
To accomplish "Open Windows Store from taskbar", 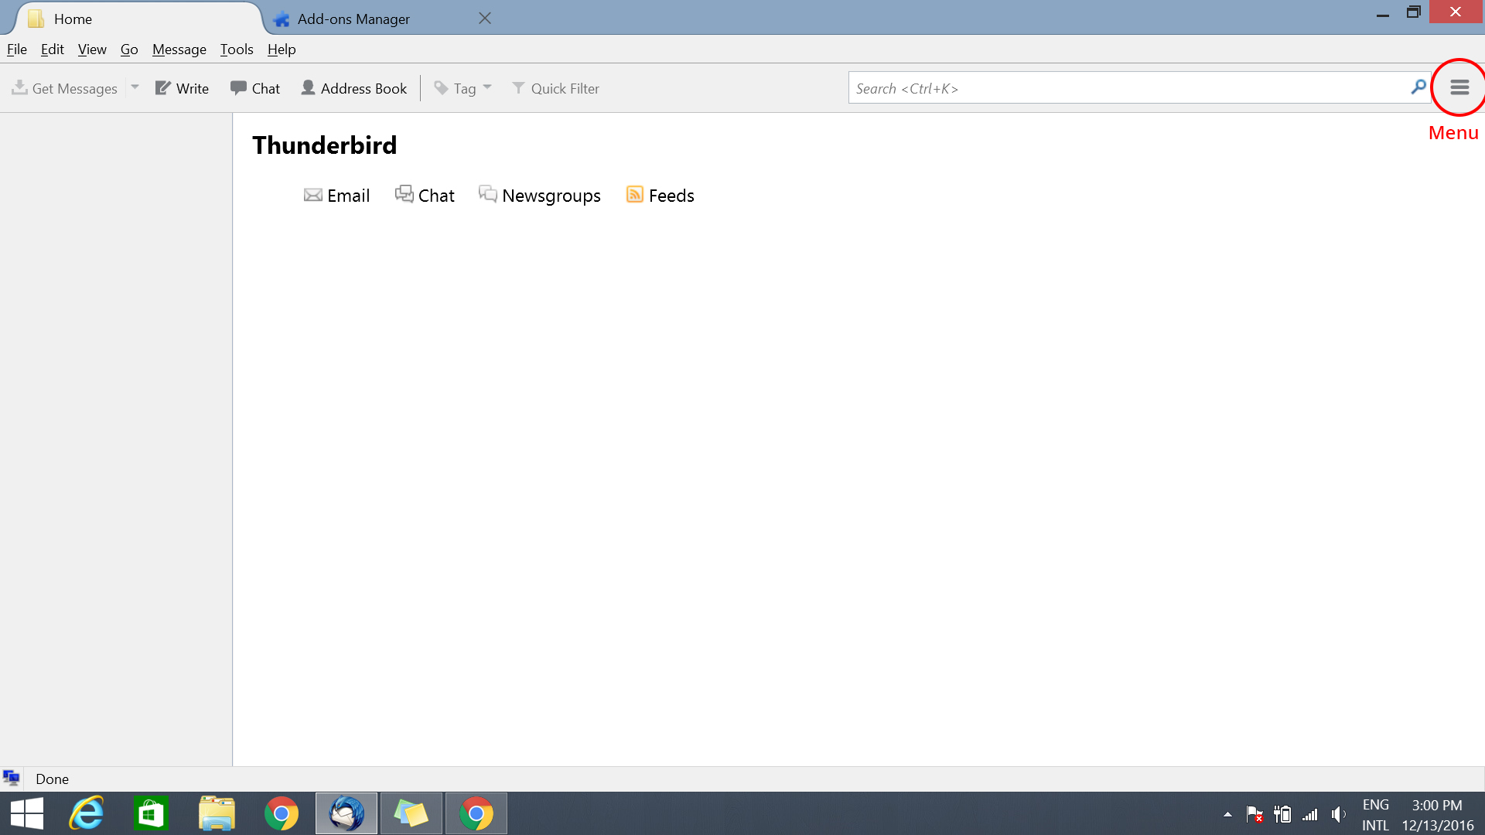I will point(151,813).
